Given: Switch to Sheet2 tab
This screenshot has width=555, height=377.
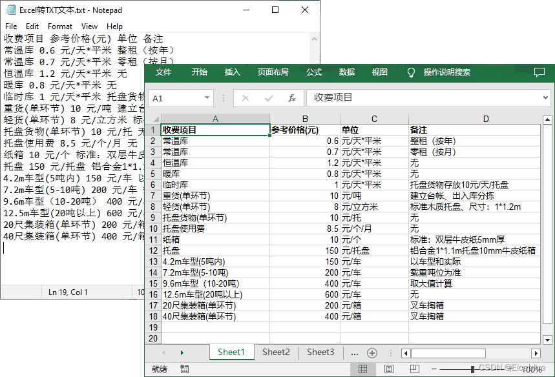Looking at the screenshot, I should tap(276, 352).
